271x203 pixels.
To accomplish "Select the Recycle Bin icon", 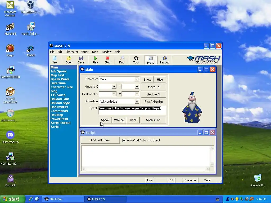I will [258, 181].
